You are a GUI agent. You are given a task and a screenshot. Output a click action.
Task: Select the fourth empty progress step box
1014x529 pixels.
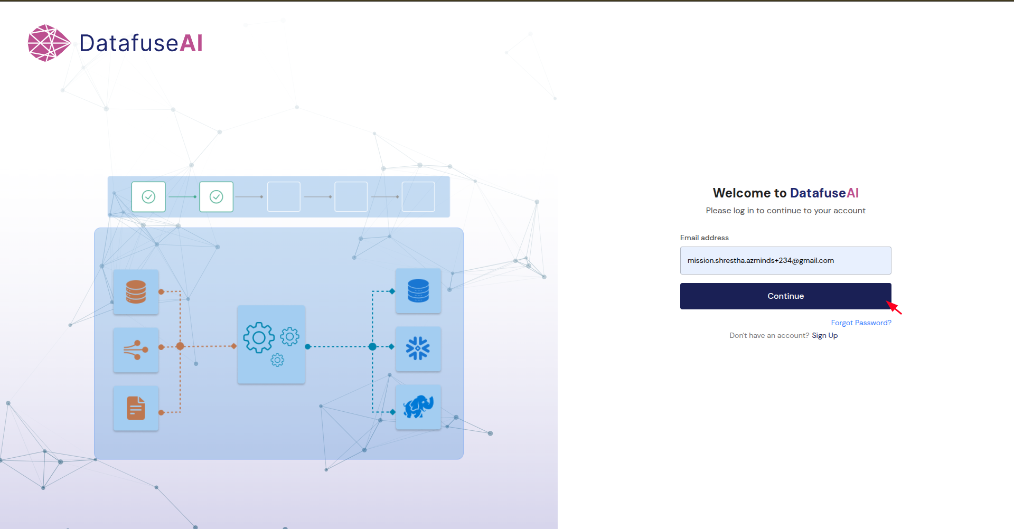351,196
